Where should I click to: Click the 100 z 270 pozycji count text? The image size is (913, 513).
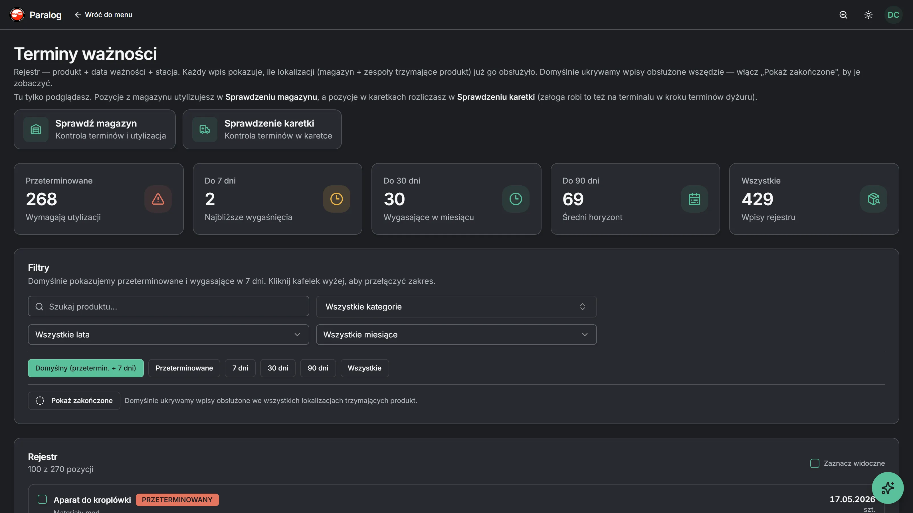tap(60, 469)
